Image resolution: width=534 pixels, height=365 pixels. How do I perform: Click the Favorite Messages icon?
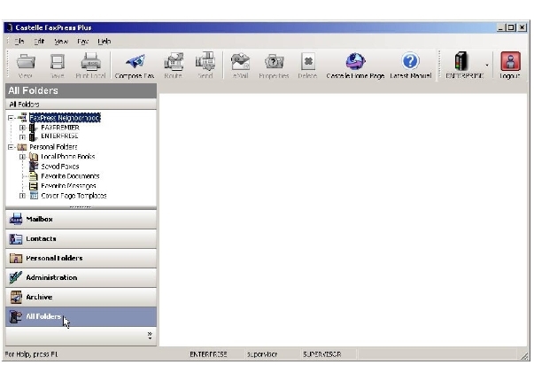click(34, 186)
